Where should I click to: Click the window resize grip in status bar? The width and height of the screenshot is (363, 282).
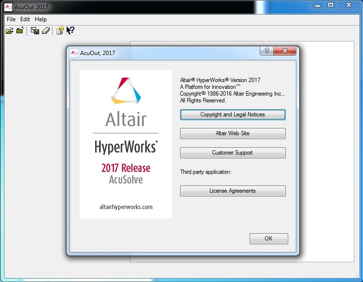tap(356, 275)
